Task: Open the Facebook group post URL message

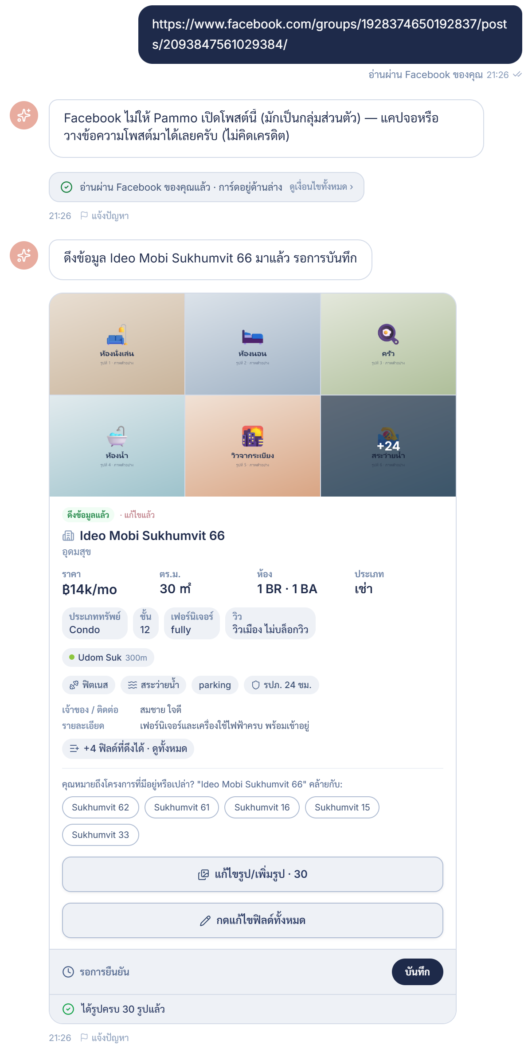Action: point(330,35)
